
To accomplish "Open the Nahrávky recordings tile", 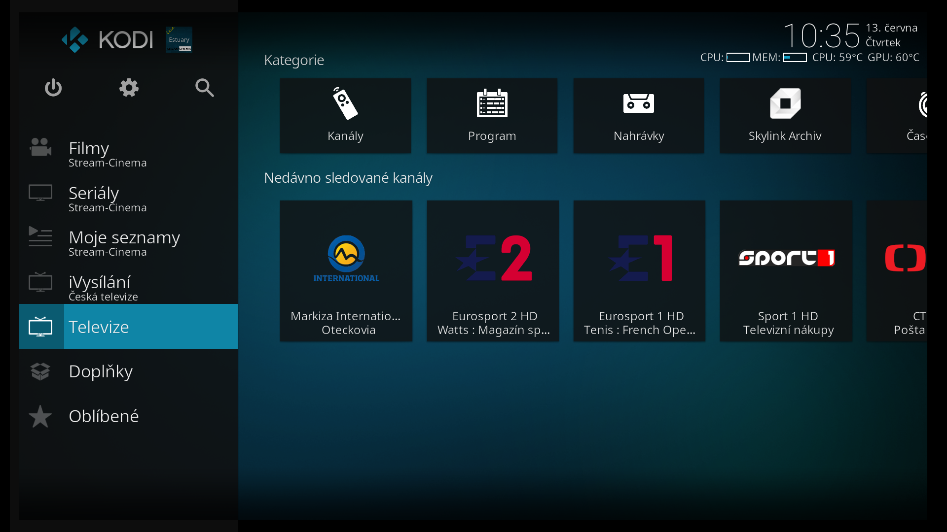I will coord(638,116).
